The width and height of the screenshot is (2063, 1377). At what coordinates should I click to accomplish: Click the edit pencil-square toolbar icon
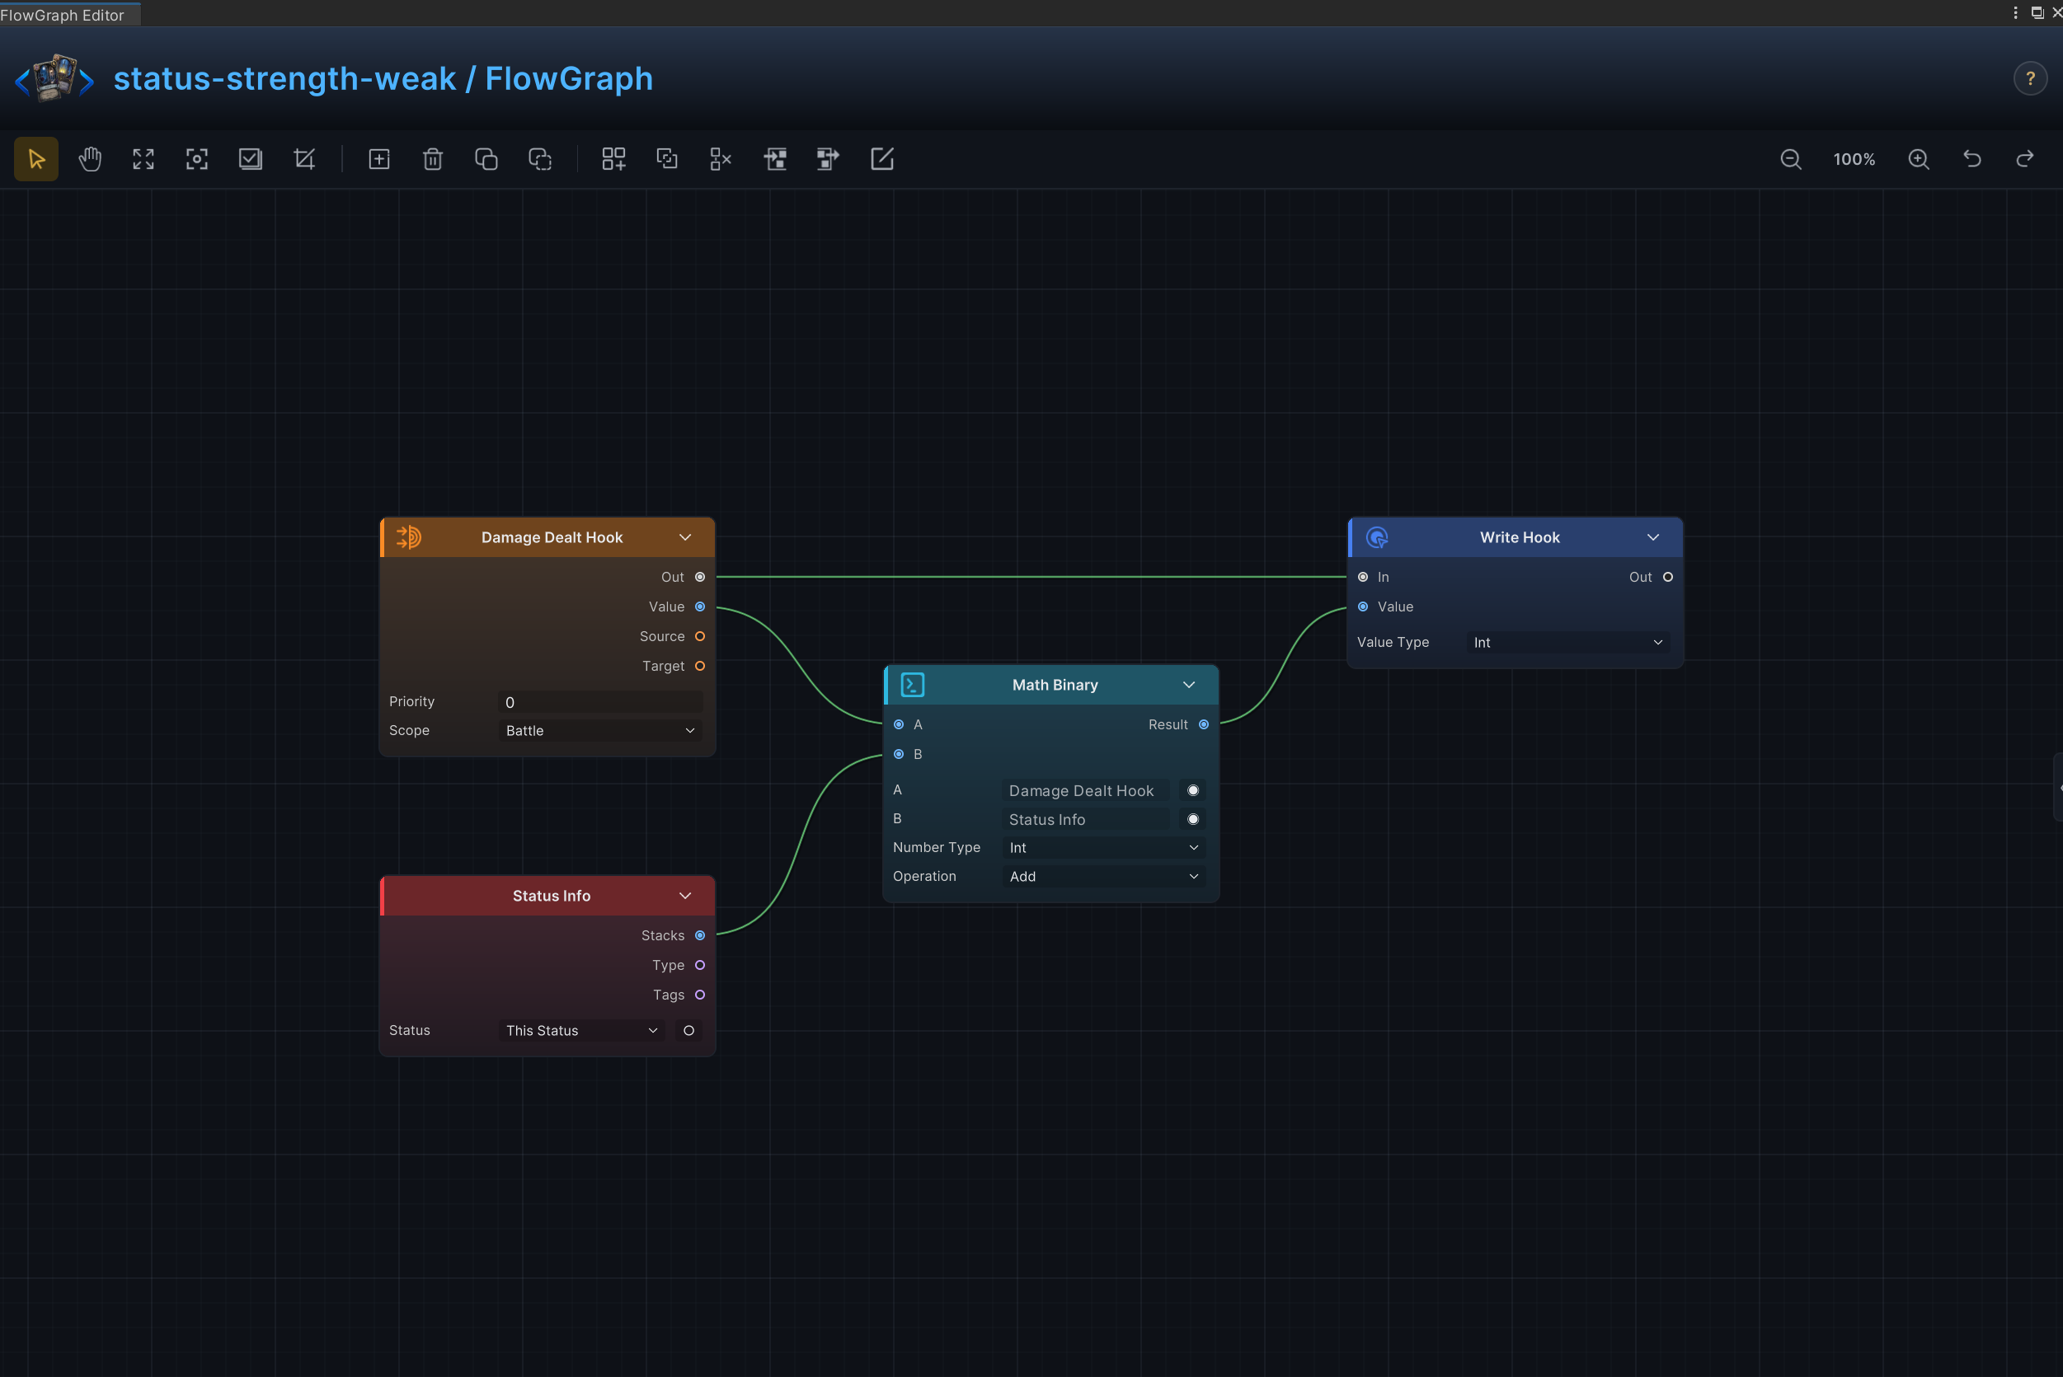pyautogui.click(x=881, y=159)
